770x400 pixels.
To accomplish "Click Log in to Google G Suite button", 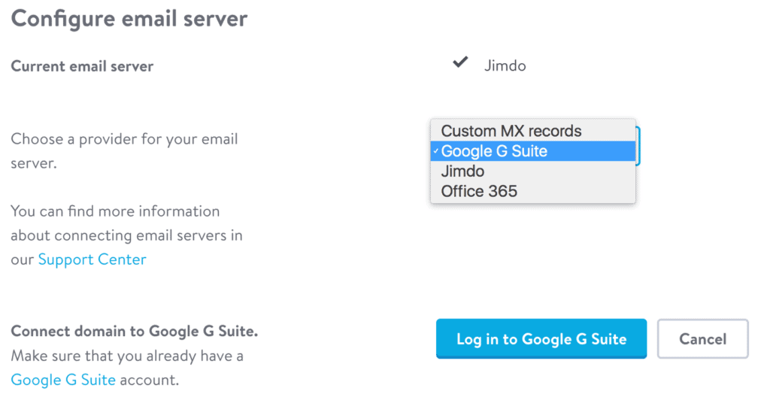I will coord(541,338).
